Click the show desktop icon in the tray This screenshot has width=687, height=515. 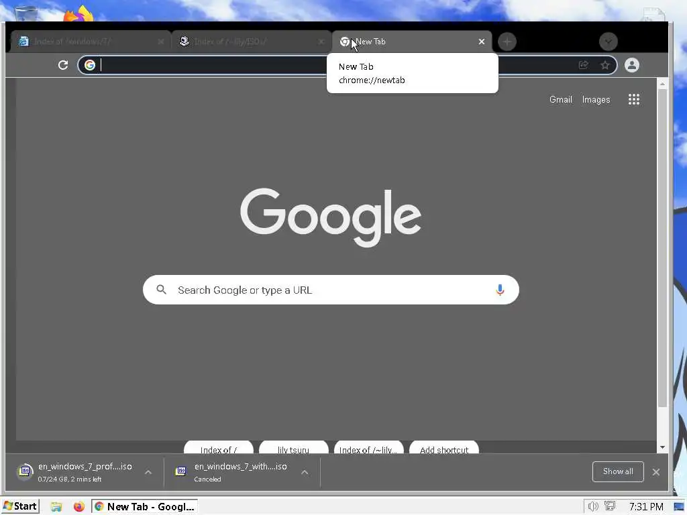(679, 507)
